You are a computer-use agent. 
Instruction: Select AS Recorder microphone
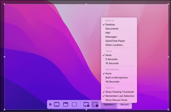119,82
